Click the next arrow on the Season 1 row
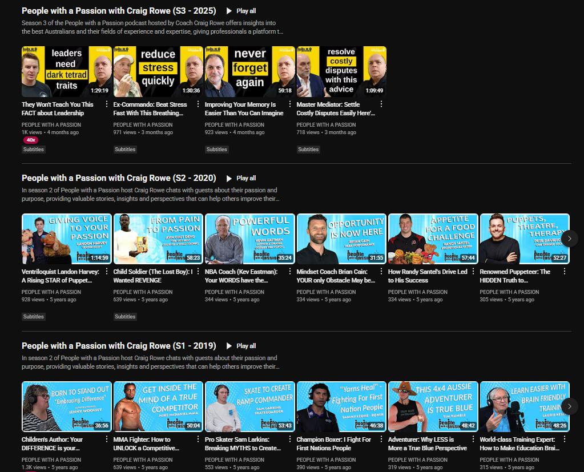Screen dimensions: 584x472 click(x=569, y=406)
